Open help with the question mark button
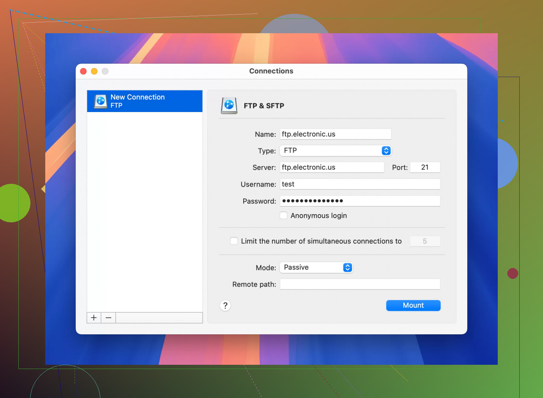Screen dimensions: 543x398 225,305
